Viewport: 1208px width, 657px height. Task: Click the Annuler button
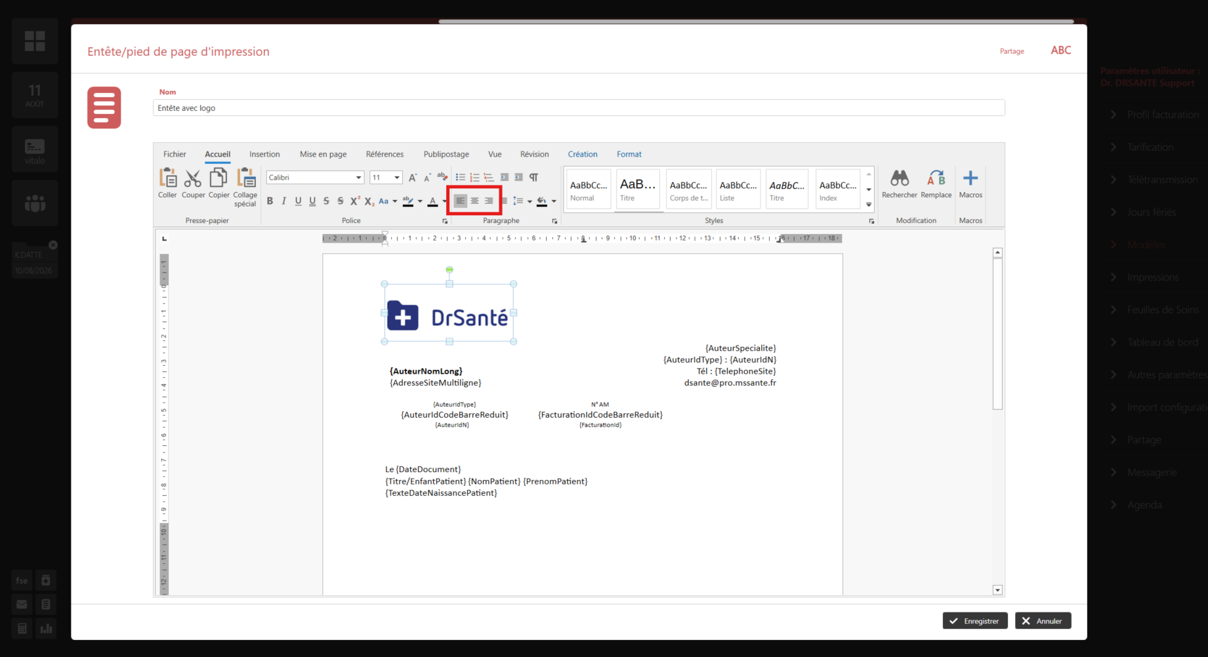coord(1043,621)
